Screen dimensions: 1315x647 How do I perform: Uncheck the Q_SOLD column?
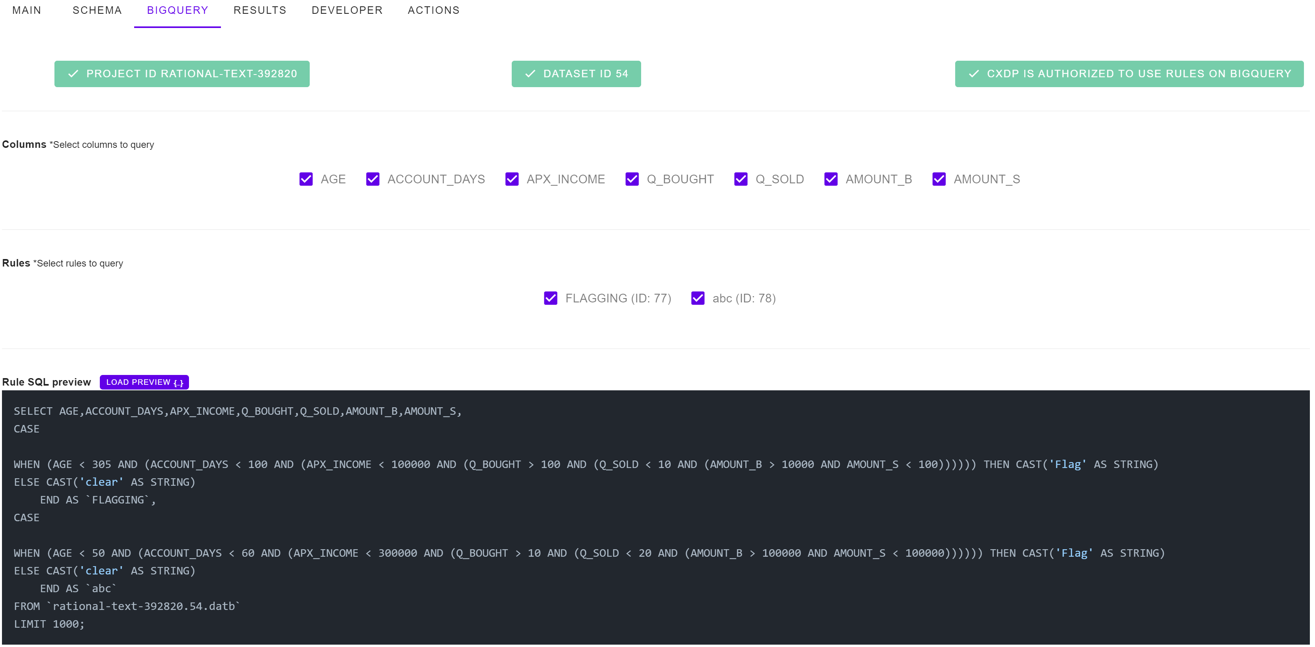point(741,179)
